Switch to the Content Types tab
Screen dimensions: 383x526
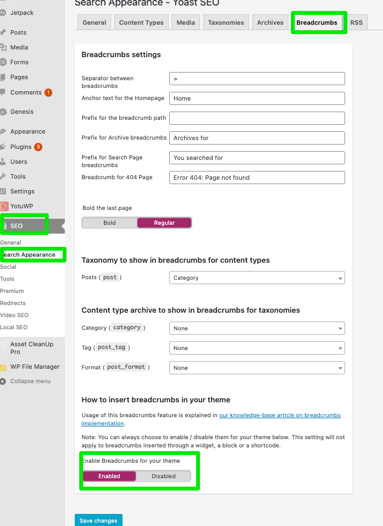141,23
